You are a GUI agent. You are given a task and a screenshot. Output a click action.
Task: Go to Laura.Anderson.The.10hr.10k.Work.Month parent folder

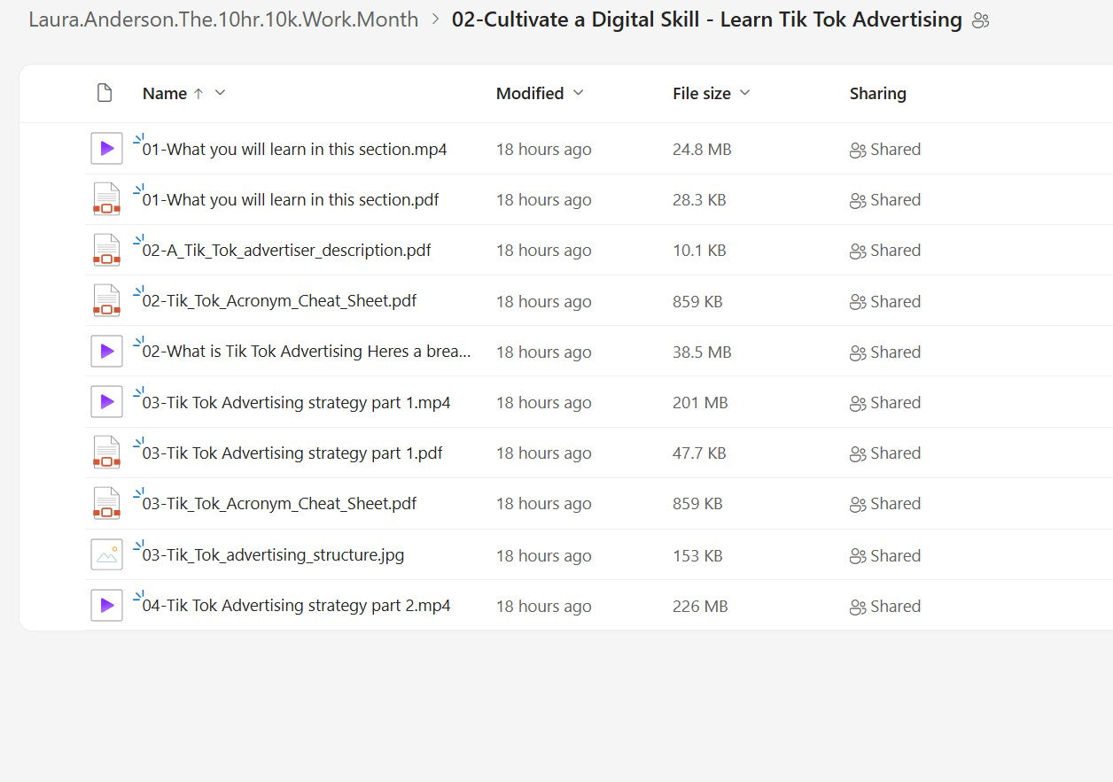pyautogui.click(x=223, y=19)
